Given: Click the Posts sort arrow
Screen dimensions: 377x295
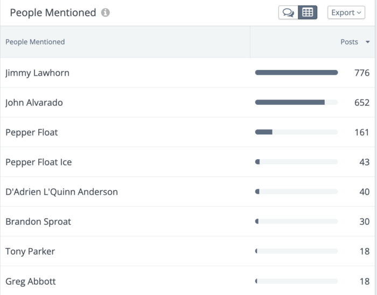Looking at the screenshot, I should (x=368, y=42).
